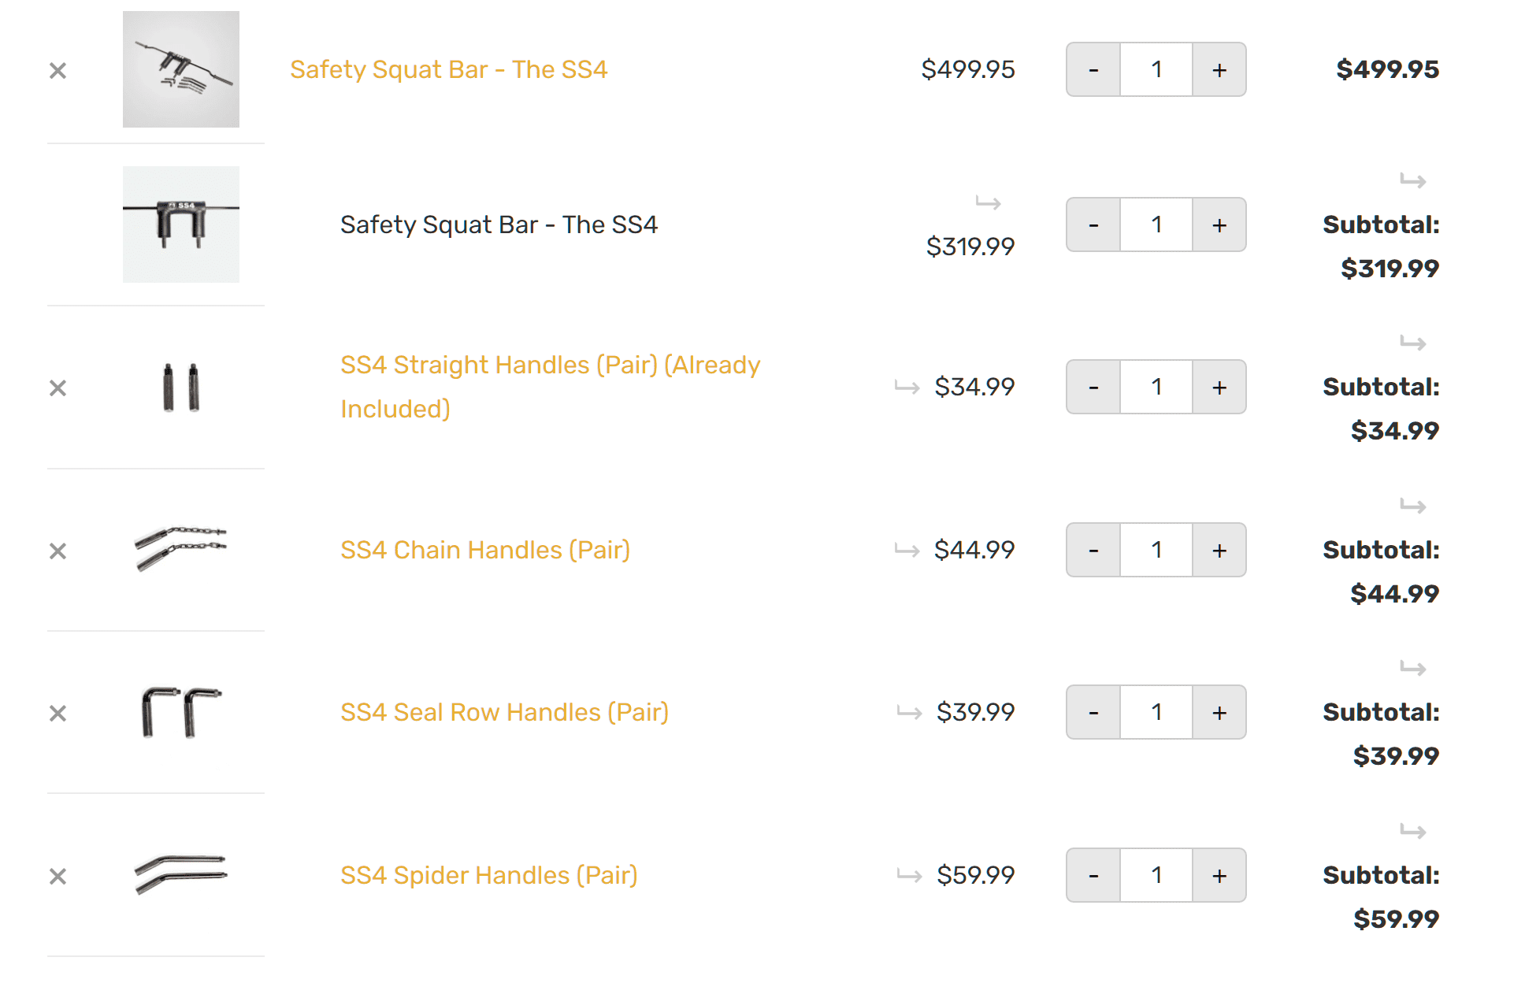The width and height of the screenshot is (1525, 983).
Task: Remove the SS4 Chain Handles from cart
Action: coord(58,550)
